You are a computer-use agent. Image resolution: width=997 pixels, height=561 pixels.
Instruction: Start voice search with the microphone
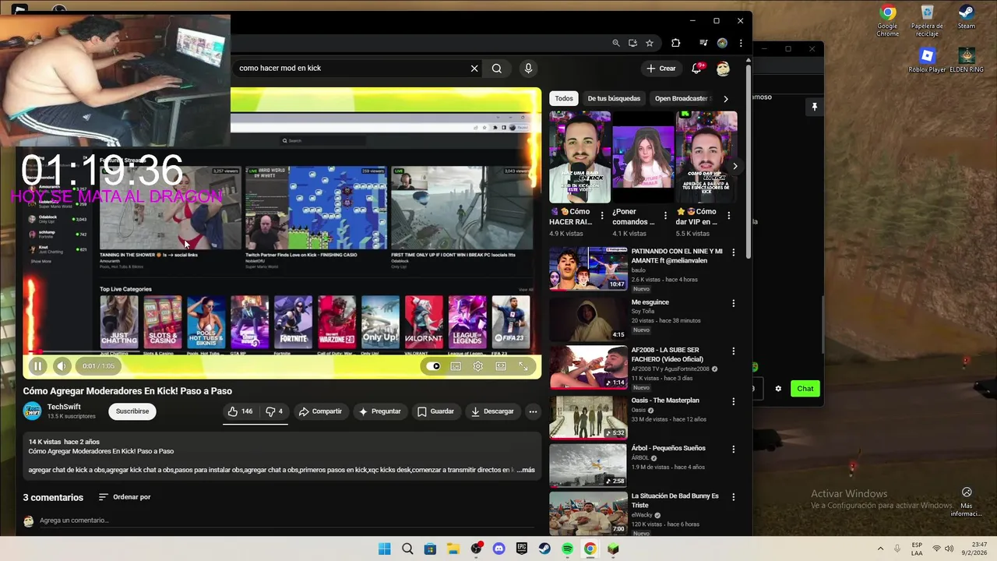(x=528, y=69)
